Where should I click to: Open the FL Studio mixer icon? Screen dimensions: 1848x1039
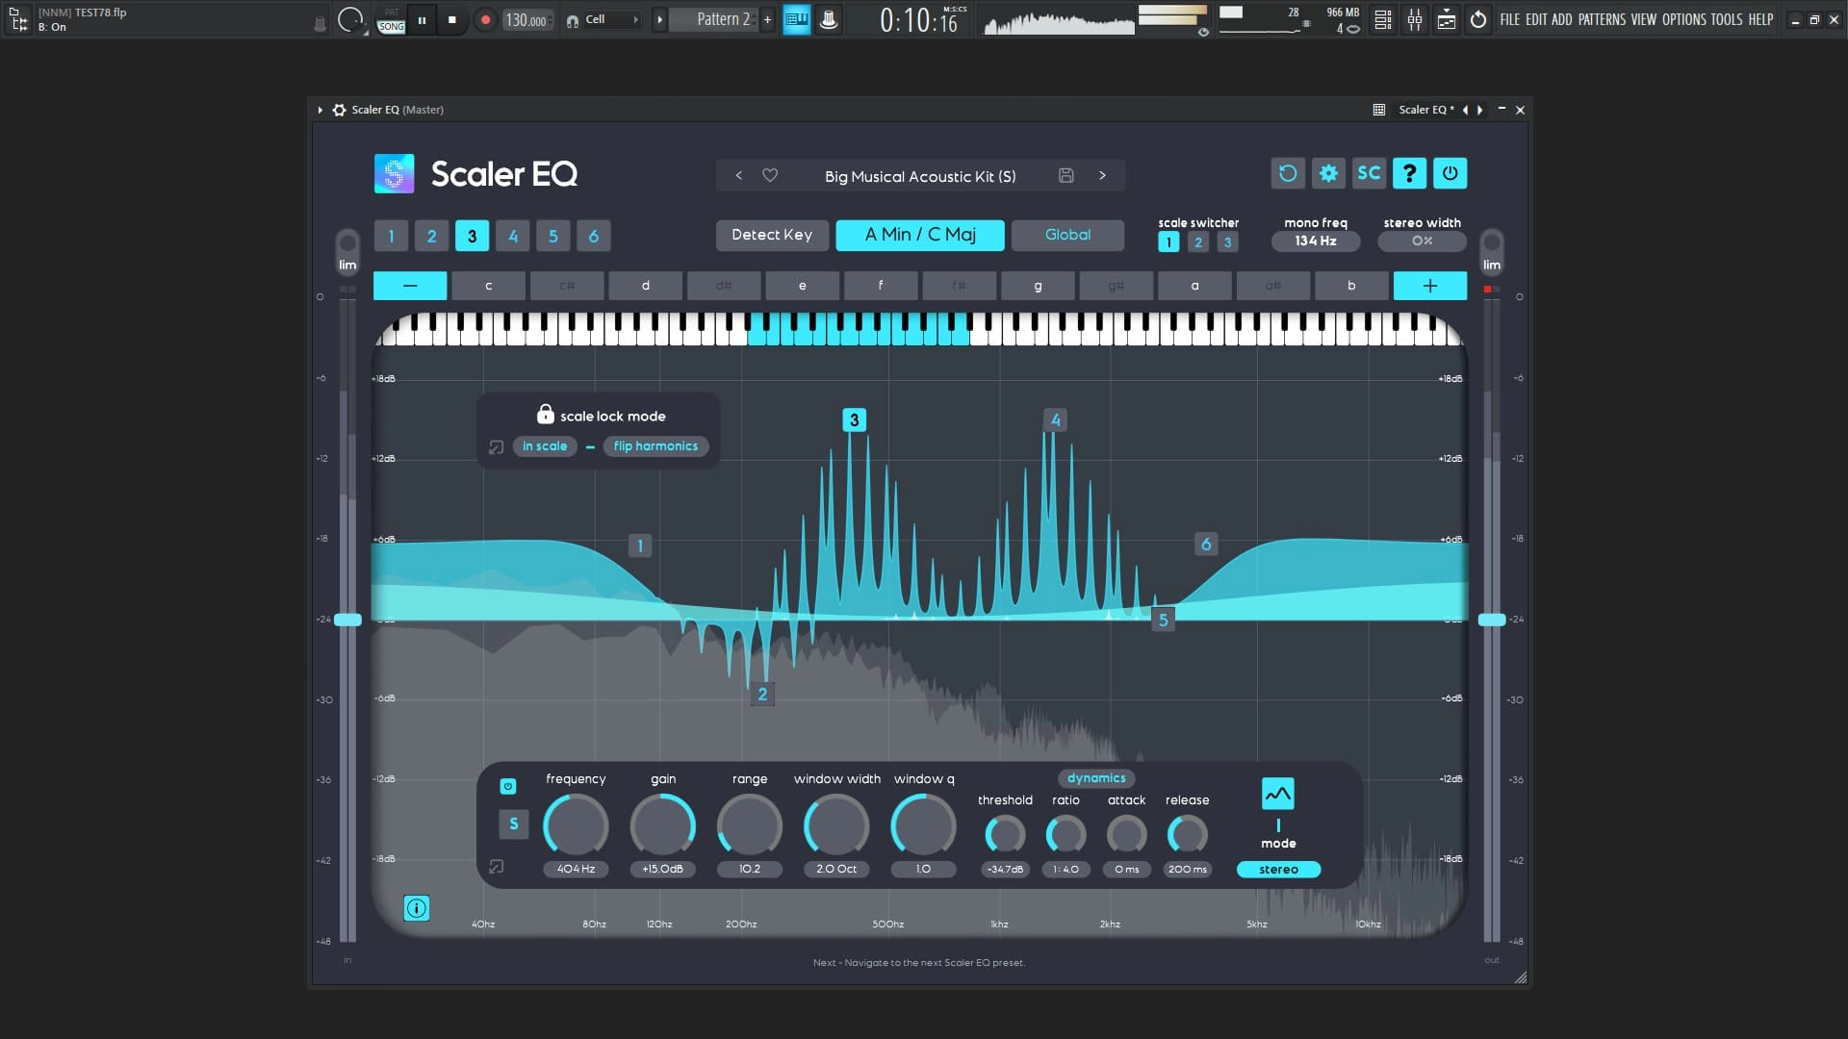point(1415,19)
